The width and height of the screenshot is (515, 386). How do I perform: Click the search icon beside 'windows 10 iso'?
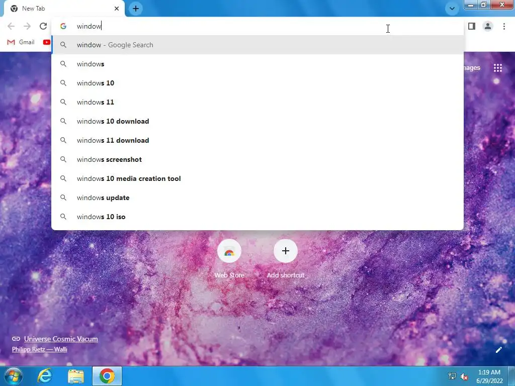pos(63,217)
